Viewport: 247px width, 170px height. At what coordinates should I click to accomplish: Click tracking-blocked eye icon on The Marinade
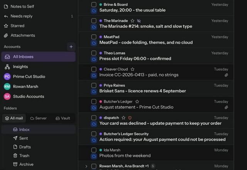(x=139, y=21)
